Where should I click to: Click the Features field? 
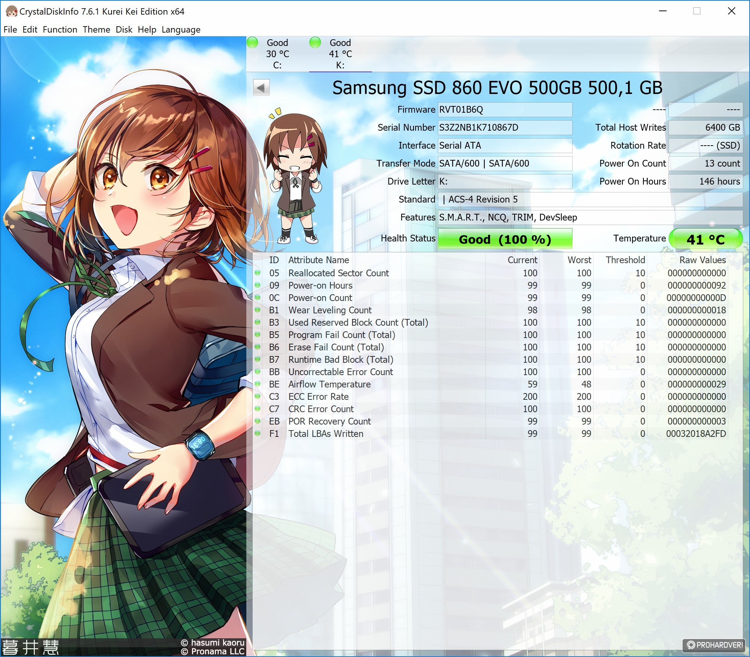(x=590, y=218)
